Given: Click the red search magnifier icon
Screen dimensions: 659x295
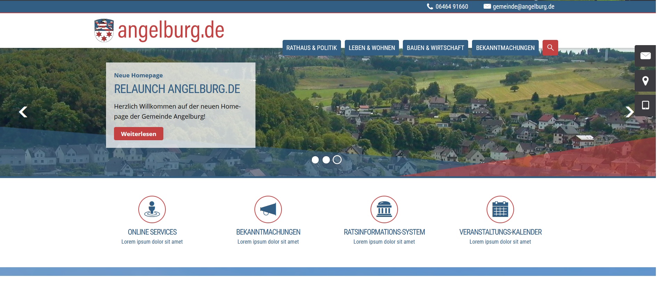Looking at the screenshot, I should pyautogui.click(x=550, y=48).
